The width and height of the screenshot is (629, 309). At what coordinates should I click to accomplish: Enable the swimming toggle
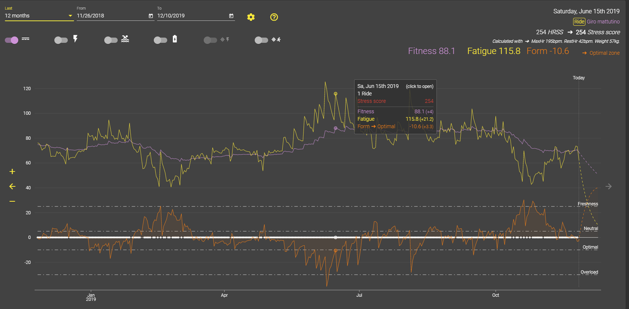click(x=111, y=40)
